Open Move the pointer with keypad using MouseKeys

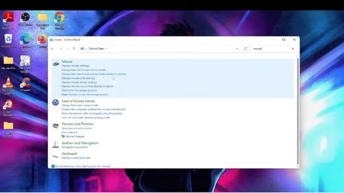click(x=92, y=113)
